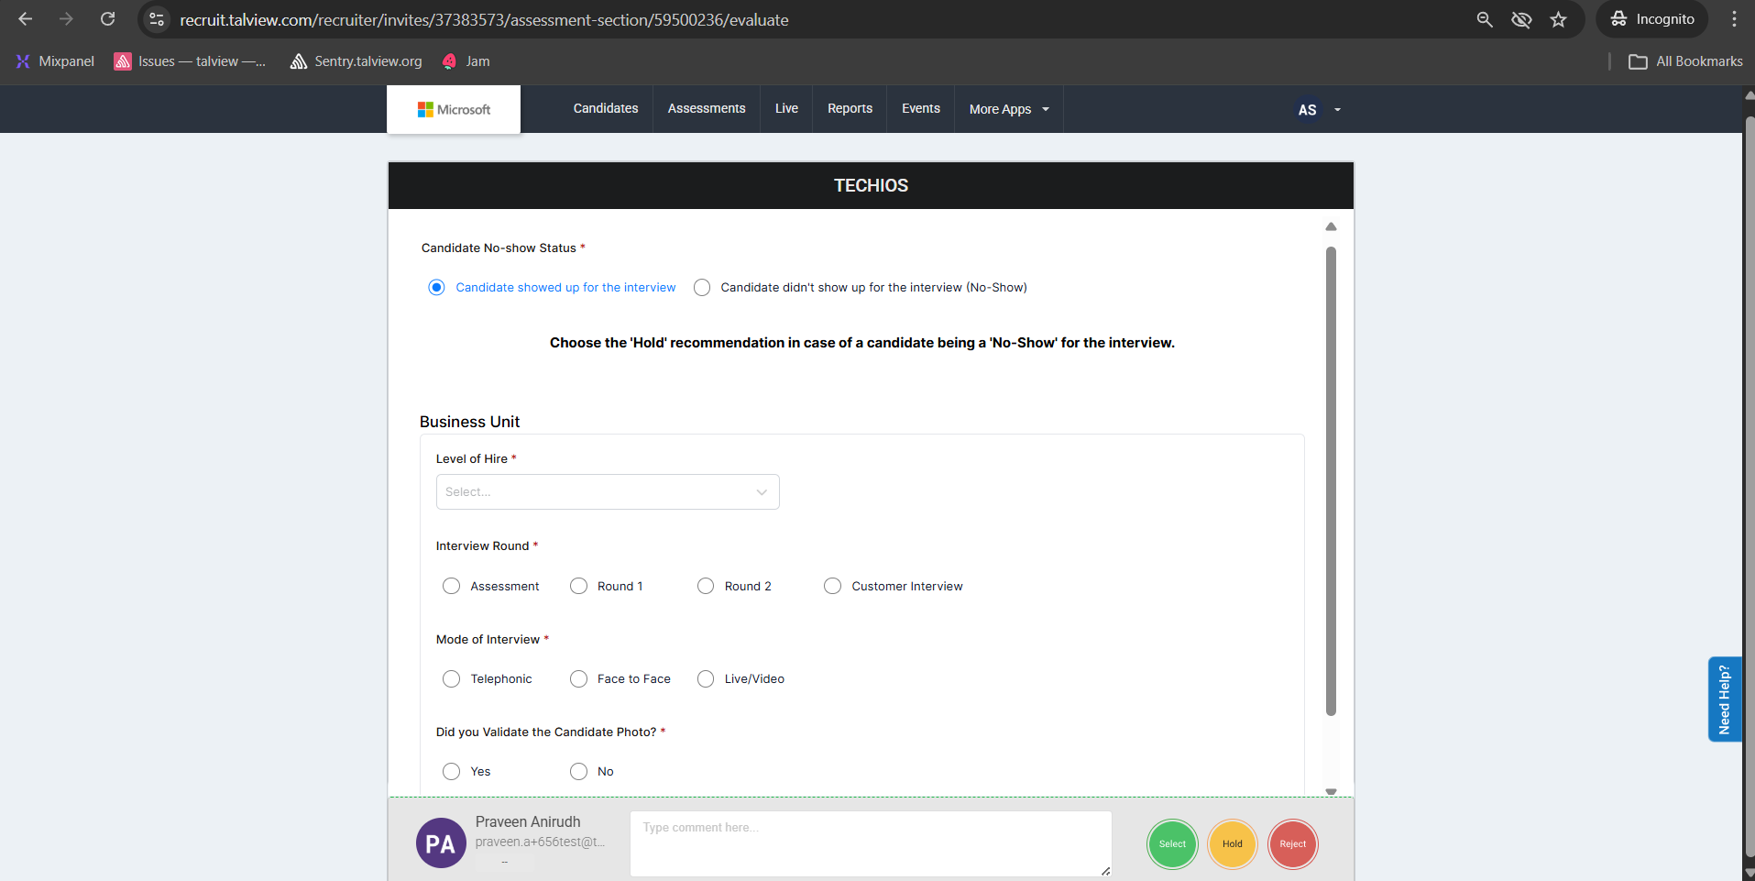
Task: Click the green Select recommendation button
Action: point(1172,844)
